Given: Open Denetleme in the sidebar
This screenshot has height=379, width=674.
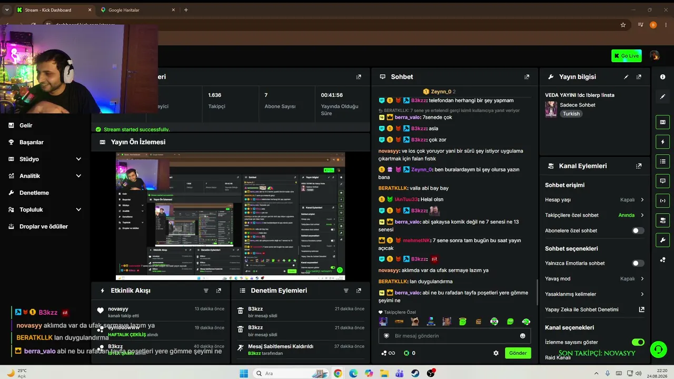Looking at the screenshot, I should (x=34, y=193).
